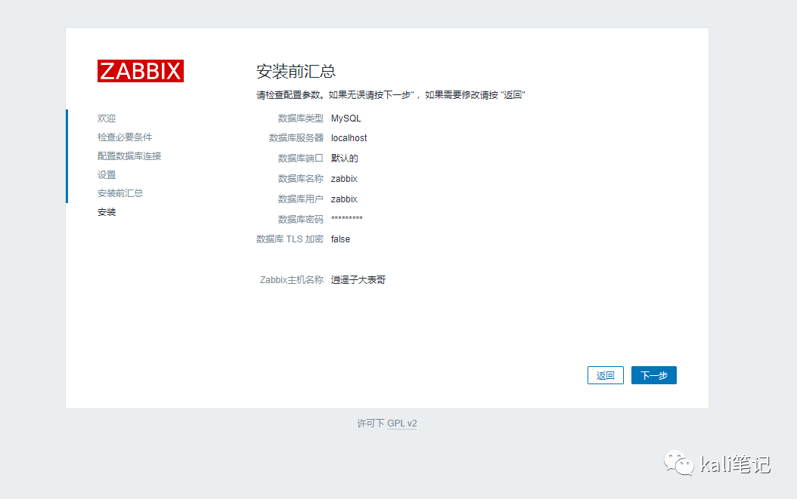Screen dimensions: 797x499
Task: Click the 数据库密码 label
Action: (x=300, y=219)
